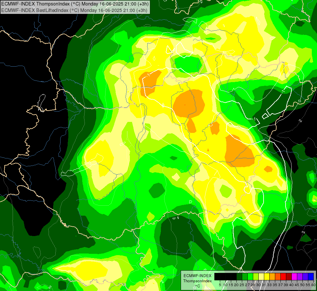Viewport: 317px width, 291px height.
Task: Click the legend scale value 37
Action: 280,285
